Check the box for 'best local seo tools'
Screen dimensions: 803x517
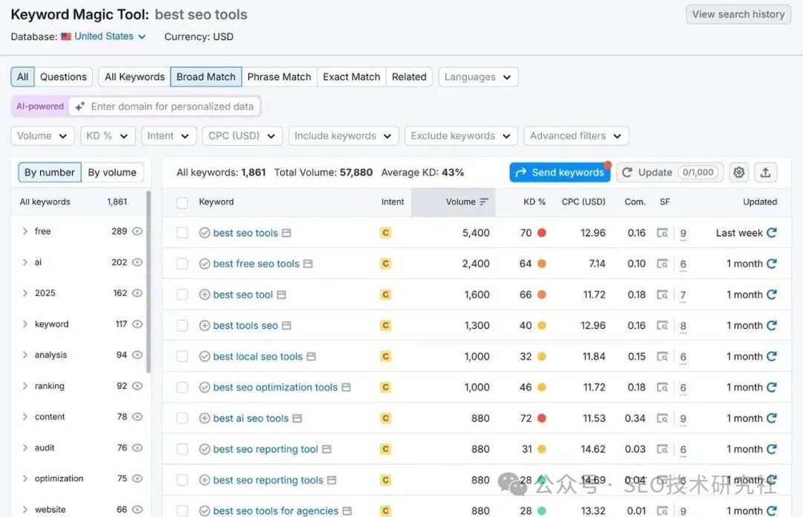182,356
